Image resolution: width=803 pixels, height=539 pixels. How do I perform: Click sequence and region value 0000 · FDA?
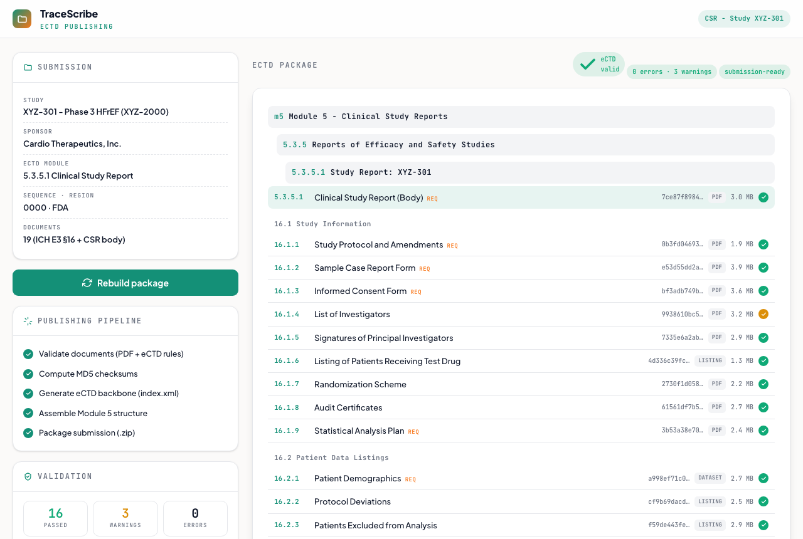(x=46, y=207)
